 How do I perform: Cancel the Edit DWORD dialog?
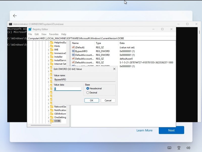(x=108, y=100)
